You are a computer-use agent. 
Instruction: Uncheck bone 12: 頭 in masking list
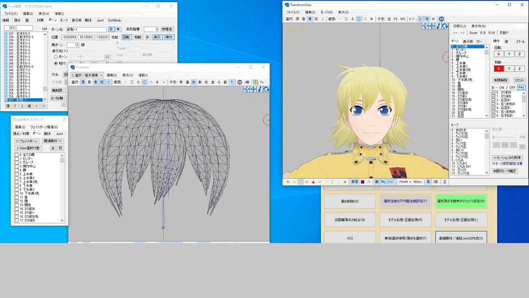pyautogui.click(x=17, y=201)
